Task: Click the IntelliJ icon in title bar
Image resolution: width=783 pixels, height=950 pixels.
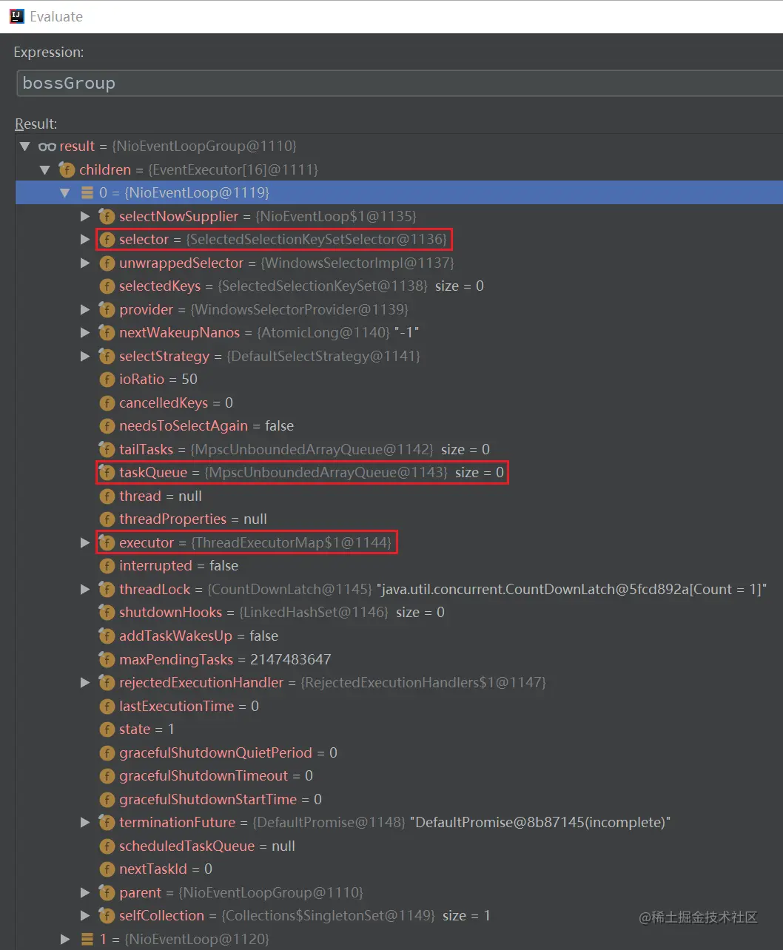Action: (x=16, y=16)
